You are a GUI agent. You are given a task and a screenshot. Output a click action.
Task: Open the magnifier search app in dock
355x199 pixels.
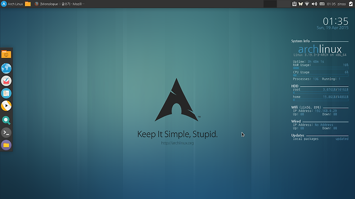(6, 120)
